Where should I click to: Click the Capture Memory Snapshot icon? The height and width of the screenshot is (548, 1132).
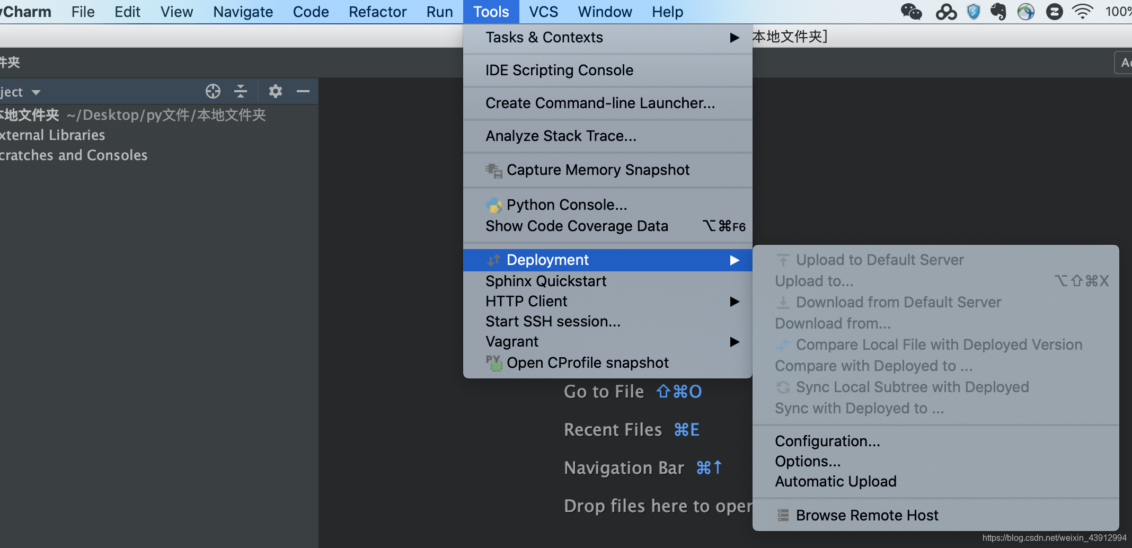493,170
